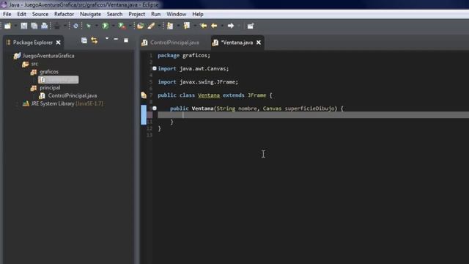Maximize the Package Explorer panel

(x=126, y=40)
